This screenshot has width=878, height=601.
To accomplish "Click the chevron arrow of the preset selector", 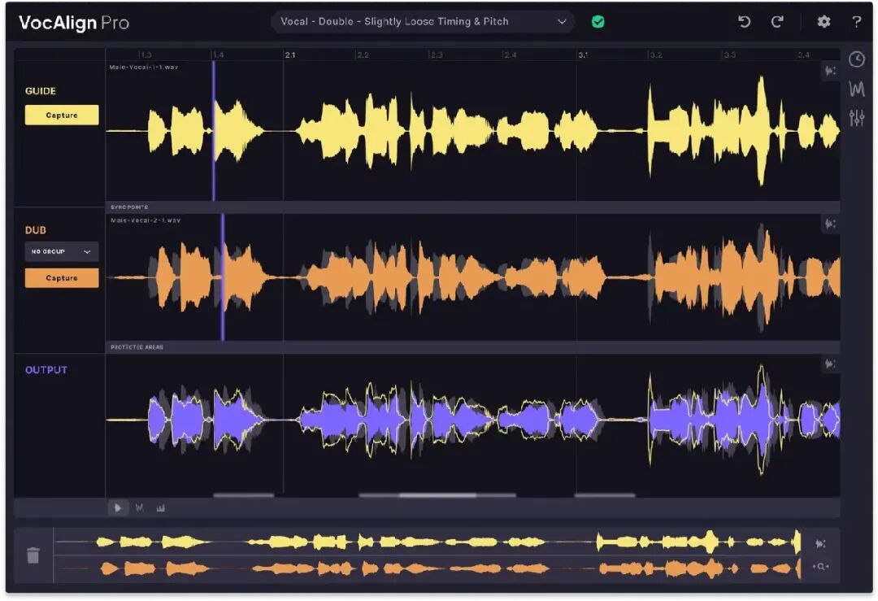I will [562, 22].
